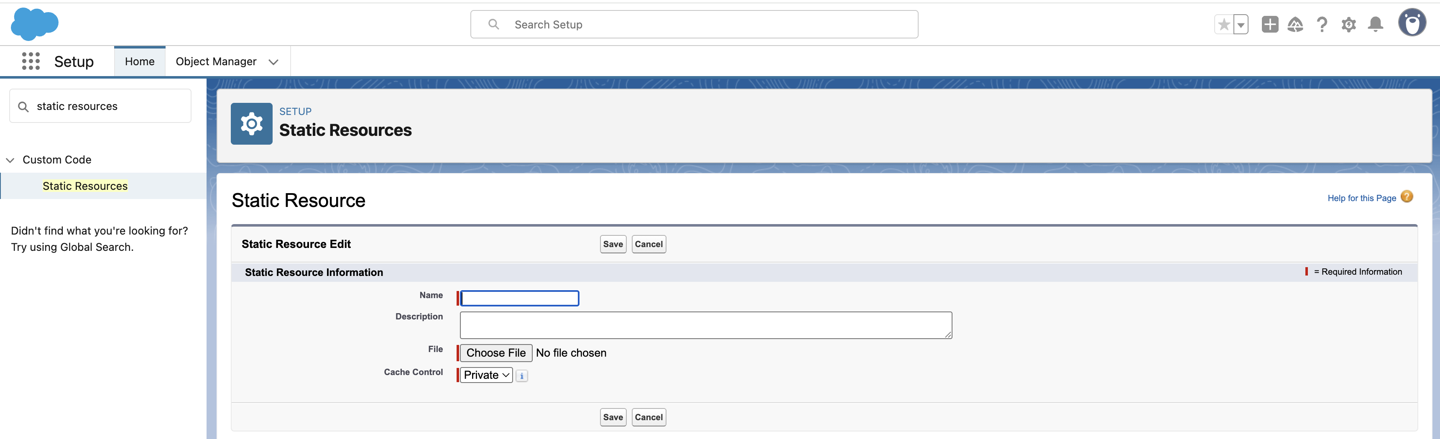Click the top Save button
The height and width of the screenshot is (439, 1440).
coord(613,245)
